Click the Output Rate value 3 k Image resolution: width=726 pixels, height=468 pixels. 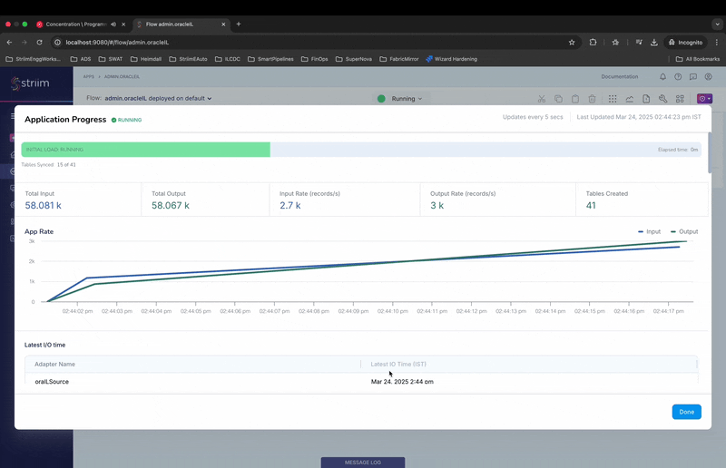(437, 206)
